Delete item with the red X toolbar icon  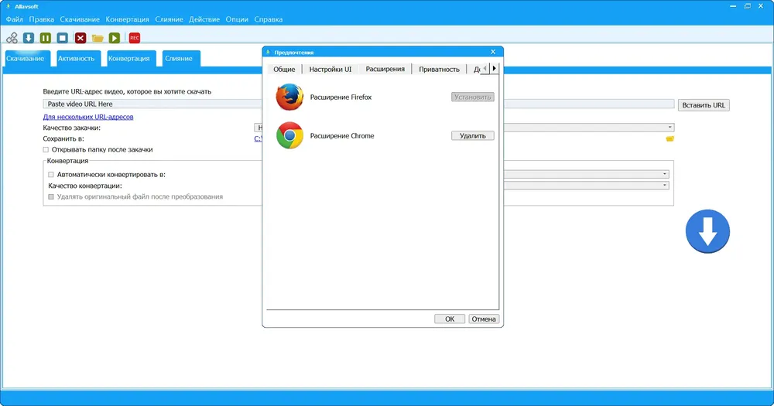click(x=80, y=38)
